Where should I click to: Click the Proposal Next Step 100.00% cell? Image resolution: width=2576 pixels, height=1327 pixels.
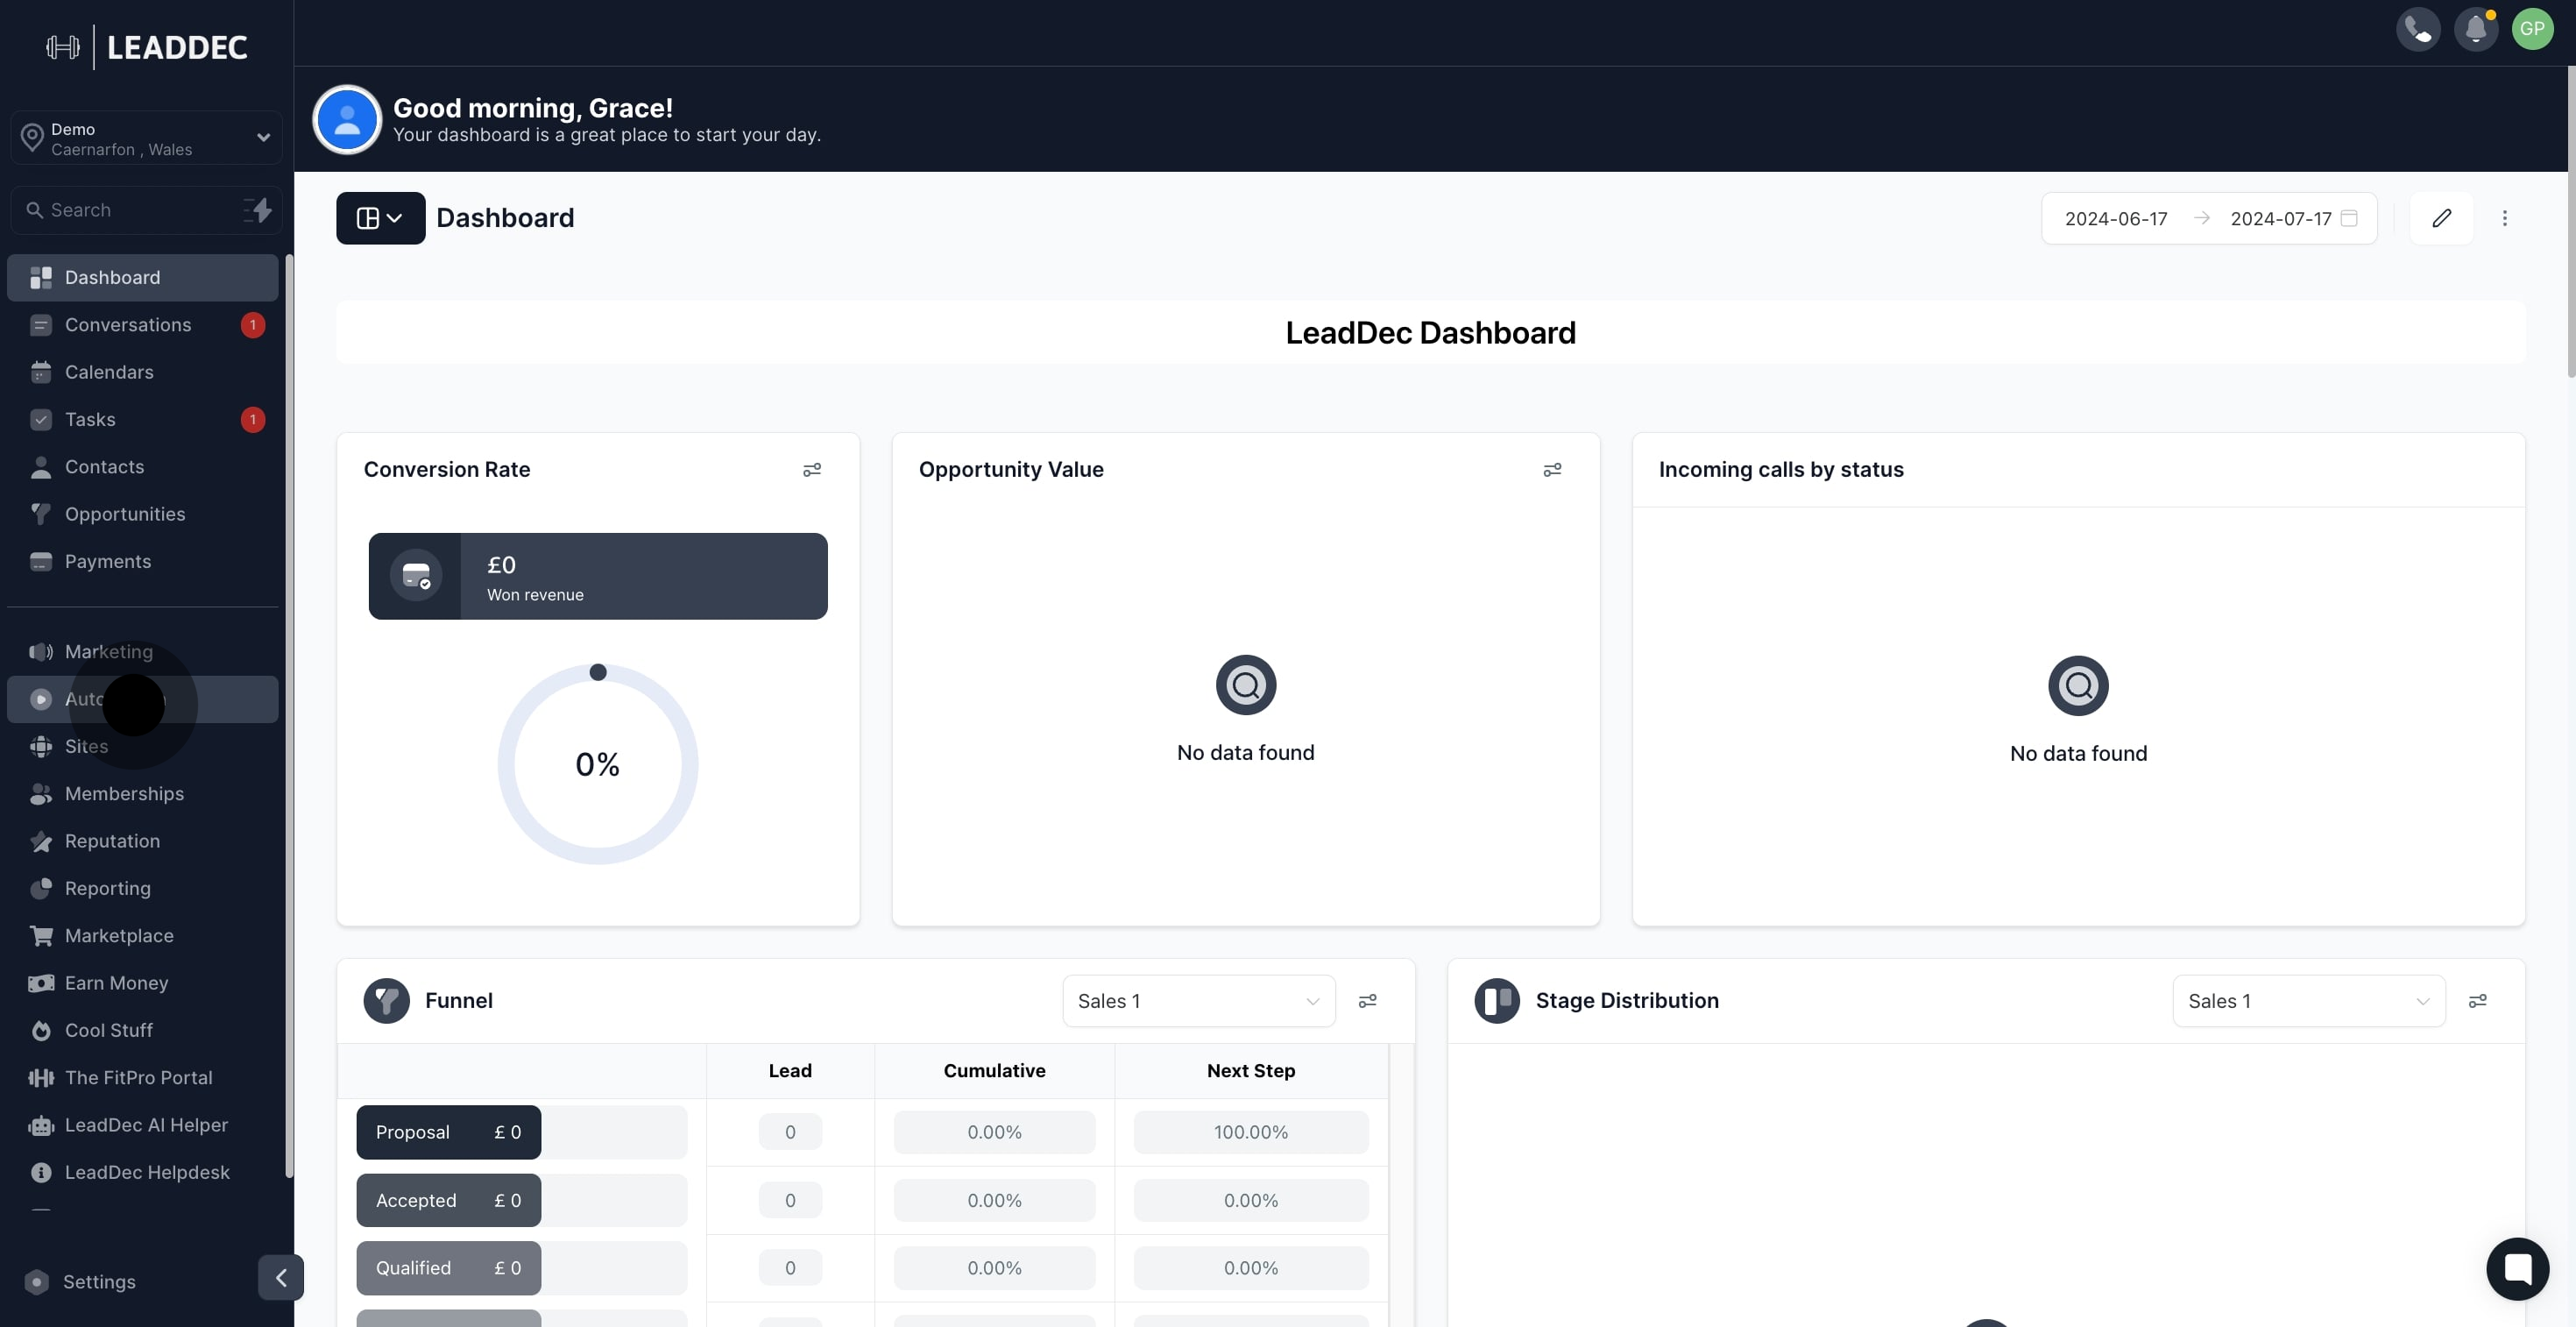pyautogui.click(x=1251, y=1132)
